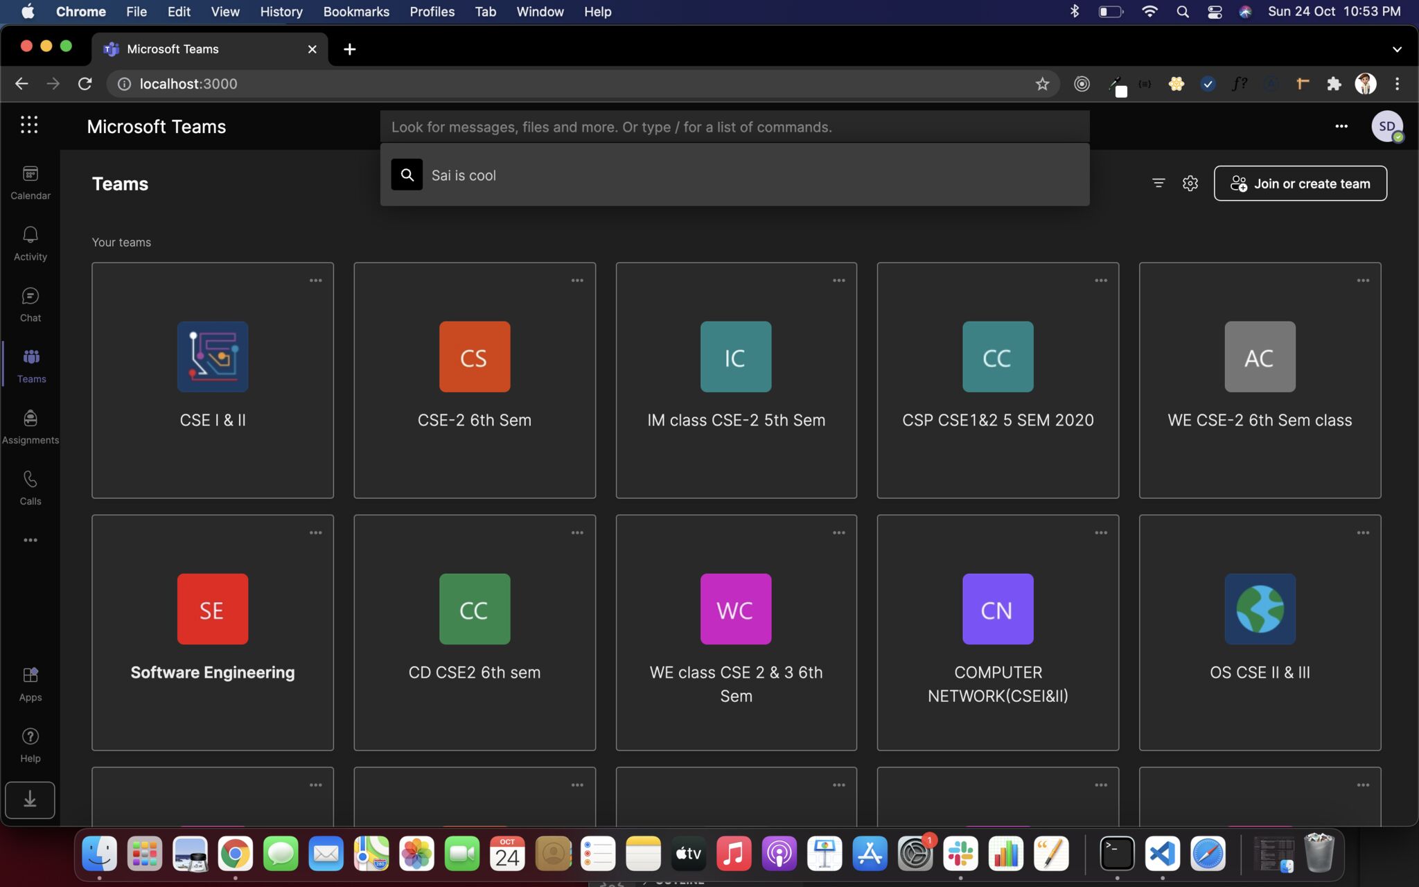The height and width of the screenshot is (887, 1419).
Task: Click Join or create team button
Action: pyautogui.click(x=1300, y=184)
